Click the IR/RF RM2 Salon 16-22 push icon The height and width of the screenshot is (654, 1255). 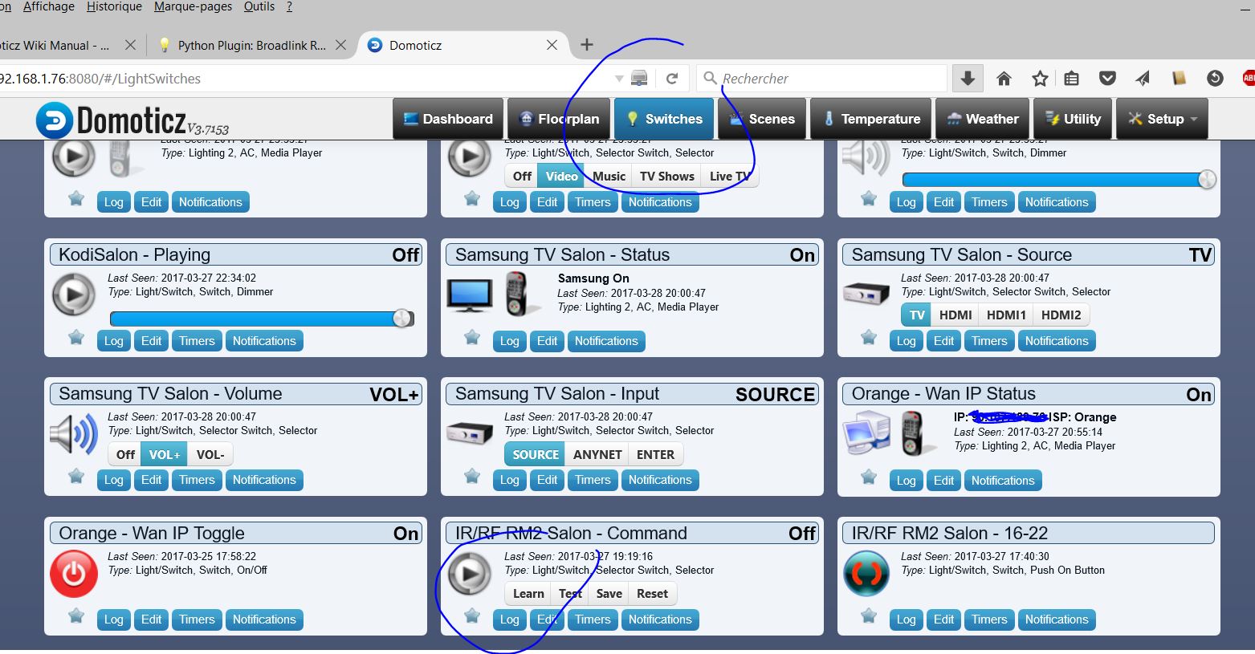coord(866,573)
